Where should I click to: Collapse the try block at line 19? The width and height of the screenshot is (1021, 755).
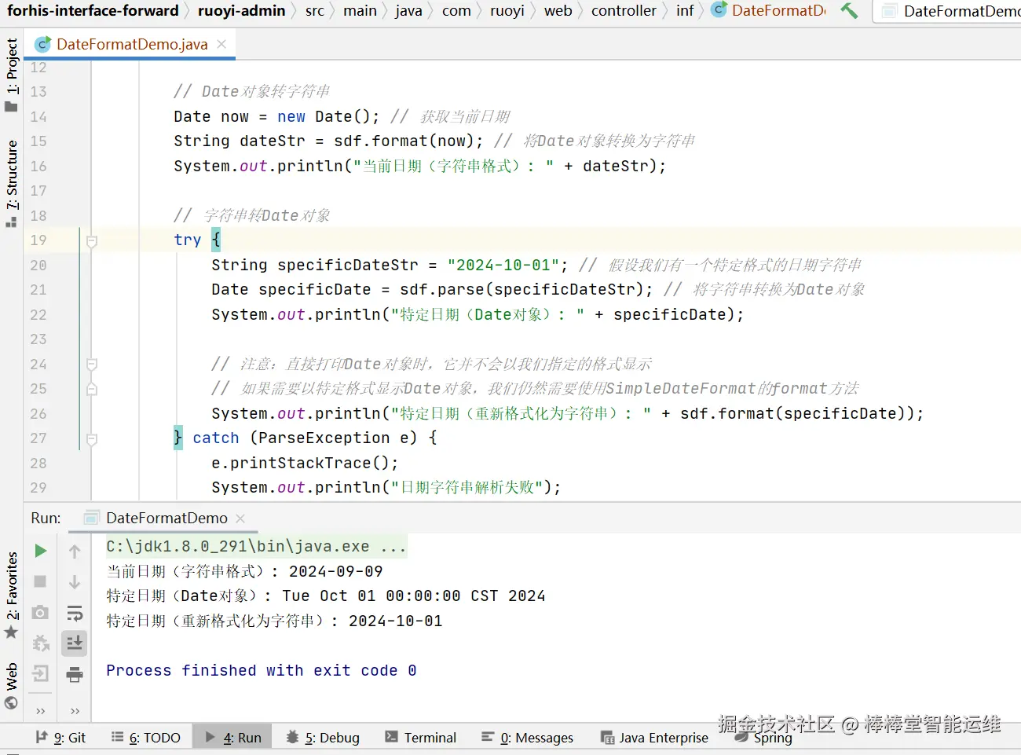pos(92,241)
